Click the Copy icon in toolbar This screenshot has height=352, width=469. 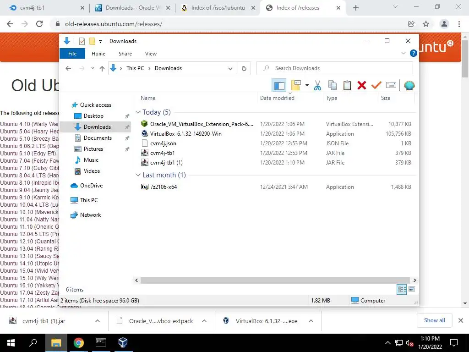pos(333,86)
